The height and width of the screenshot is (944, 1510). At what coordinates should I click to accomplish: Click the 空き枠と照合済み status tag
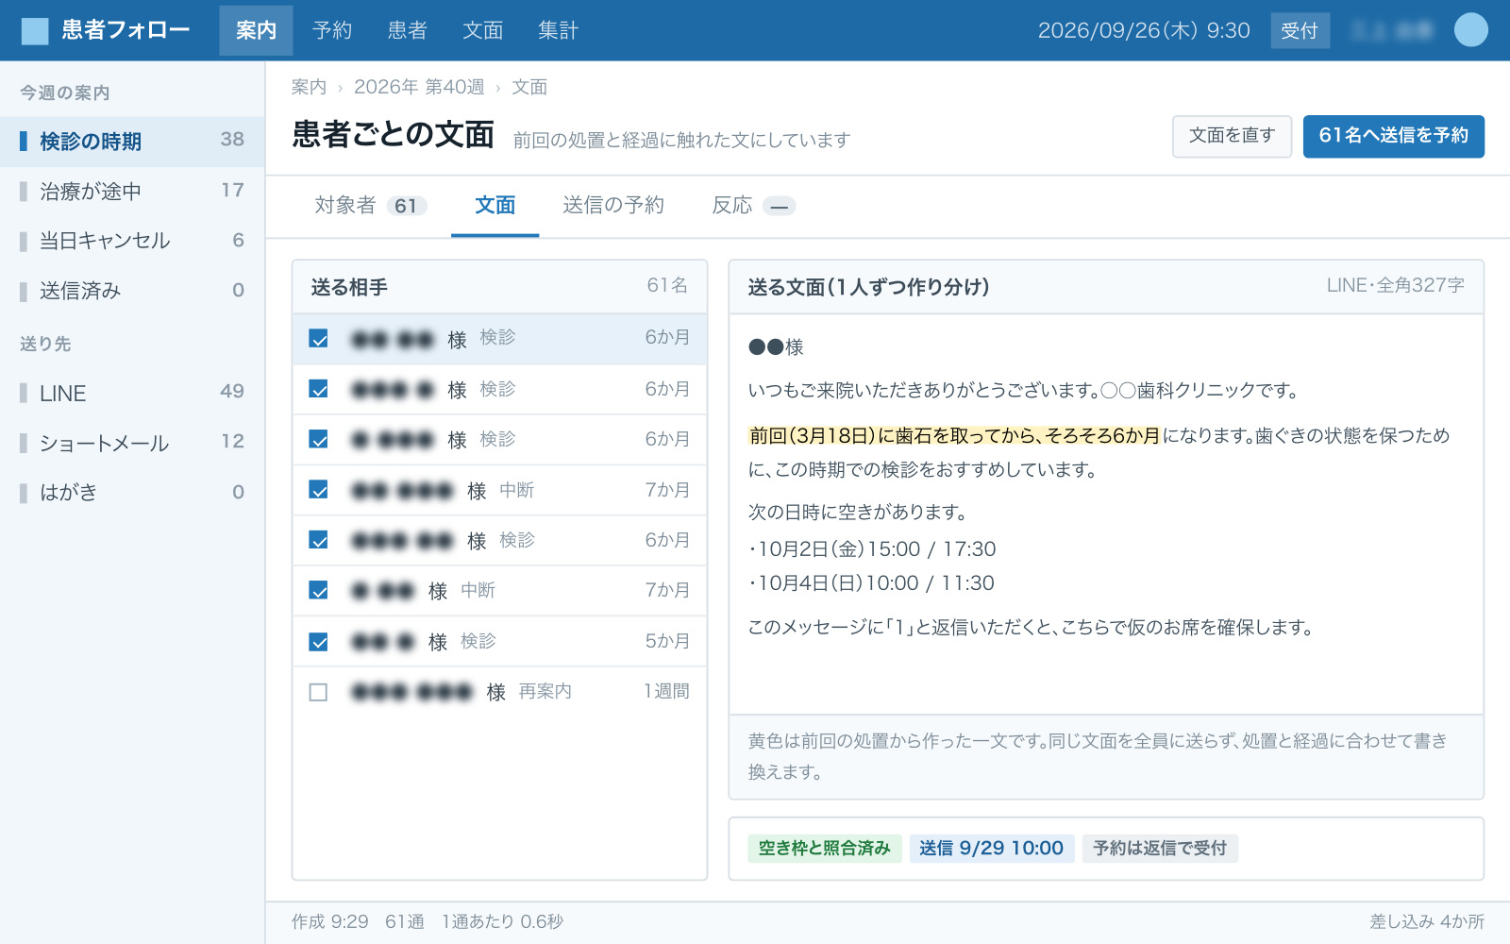click(x=825, y=848)
